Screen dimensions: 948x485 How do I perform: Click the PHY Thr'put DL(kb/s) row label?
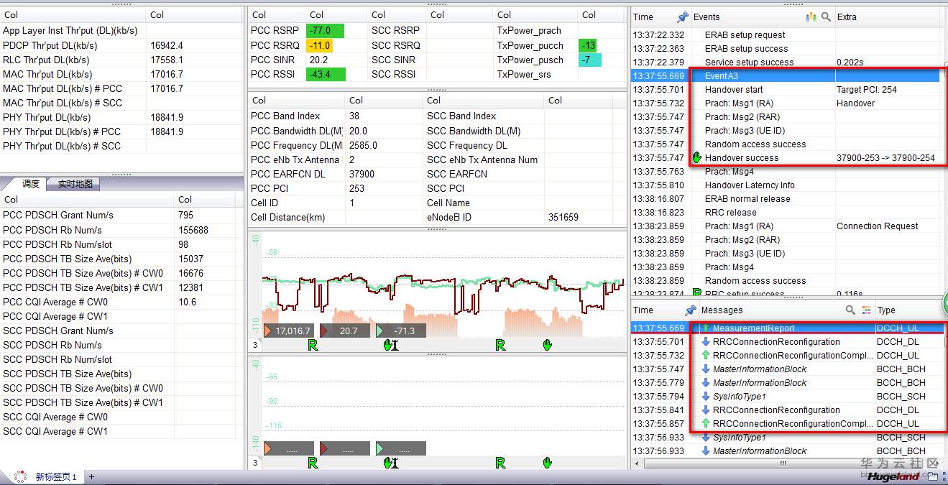pos(47,117)
